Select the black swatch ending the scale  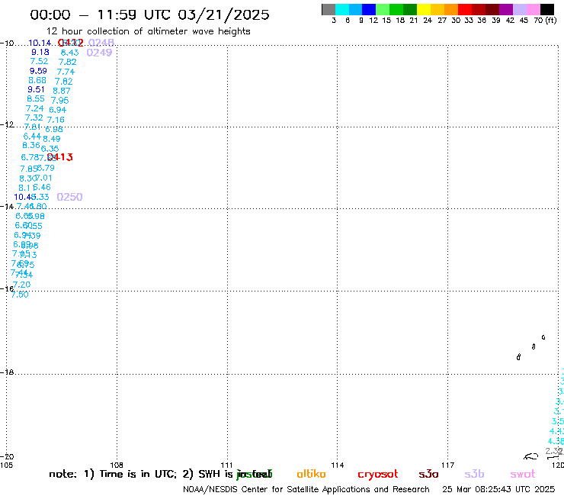pyautogui.click(x=547, y=9)
